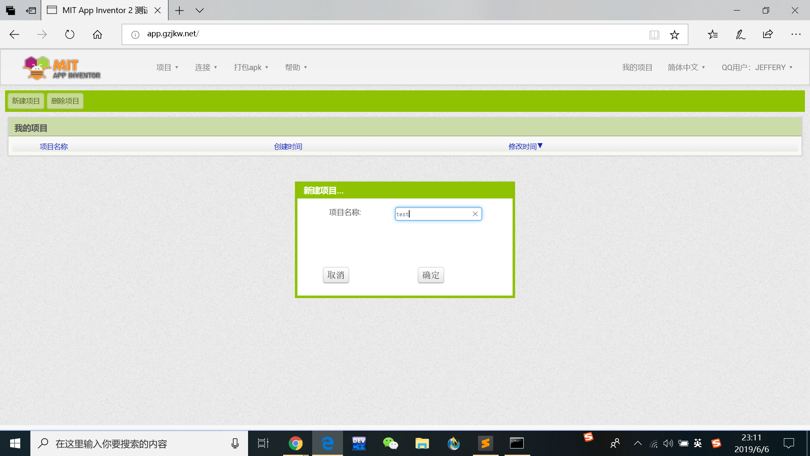Add page to favorites with star icon
810x456 pixels.
click(x=674, y=35)
